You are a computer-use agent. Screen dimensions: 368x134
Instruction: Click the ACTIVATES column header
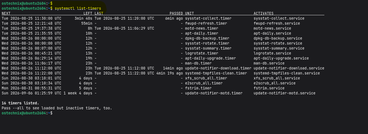tap(264, 13)
